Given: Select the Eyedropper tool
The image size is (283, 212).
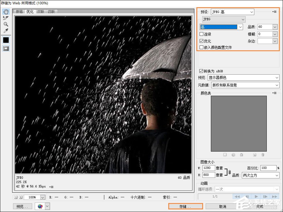Looking at the screenshot, I should click(x=6, y=30).
